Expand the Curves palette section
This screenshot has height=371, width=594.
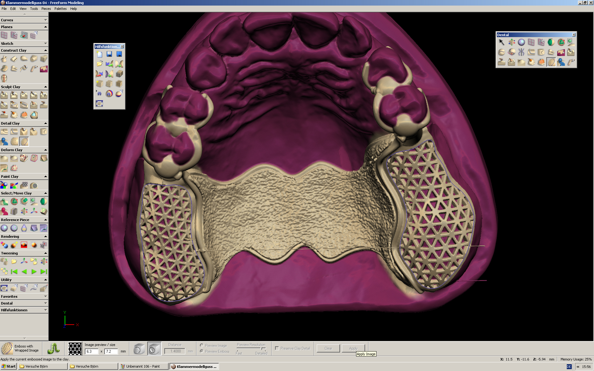(45, 20)
